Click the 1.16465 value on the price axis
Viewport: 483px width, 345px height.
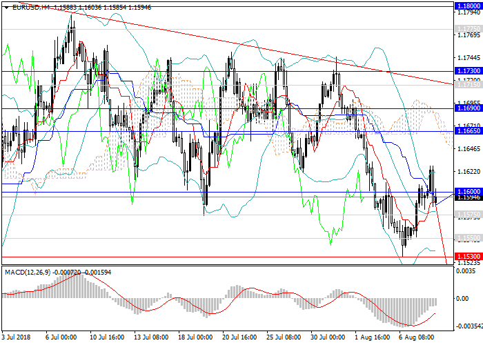469,149
